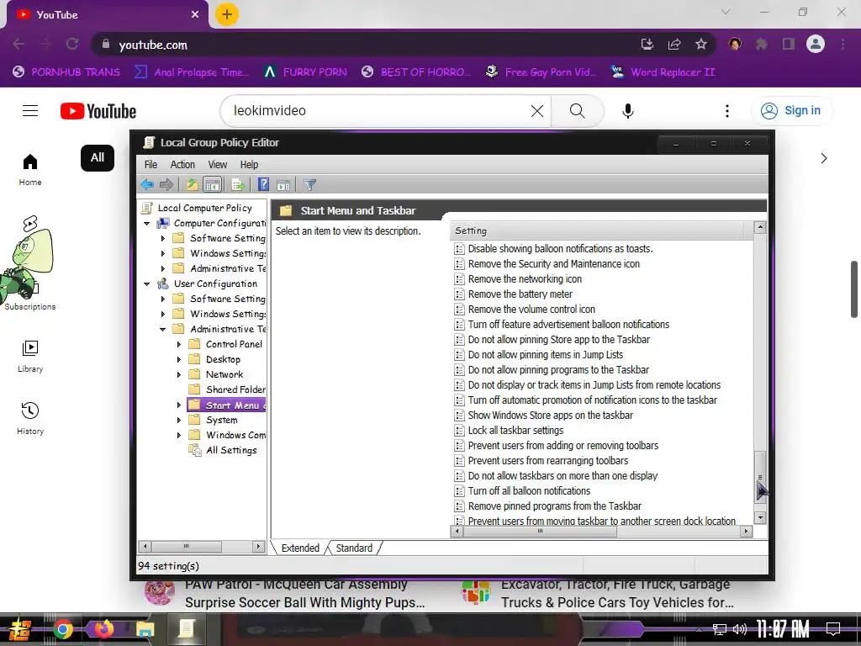Open the FURRY PORN bookmark
Screen dimensions: 861x646
click(304, 72)
